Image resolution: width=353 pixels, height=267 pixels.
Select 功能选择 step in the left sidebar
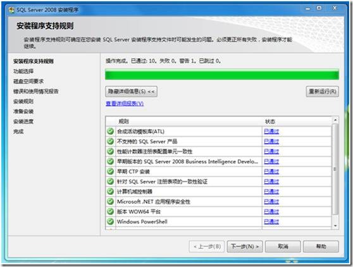(23, 71)
